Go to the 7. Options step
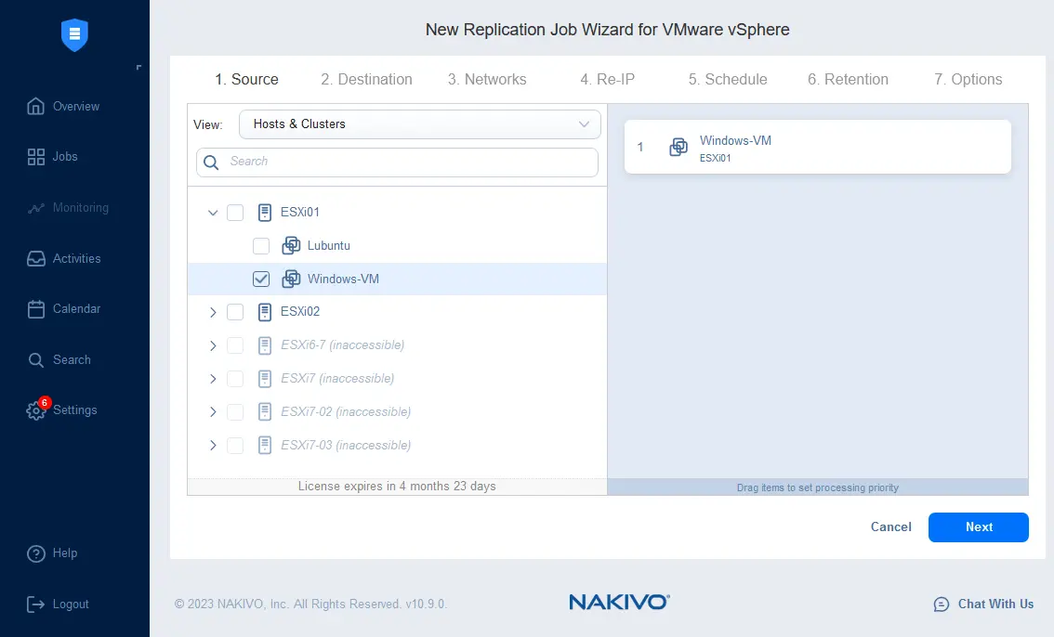Image resolution: width=1054 pixels, height=637 pixels. click(968, 79)
